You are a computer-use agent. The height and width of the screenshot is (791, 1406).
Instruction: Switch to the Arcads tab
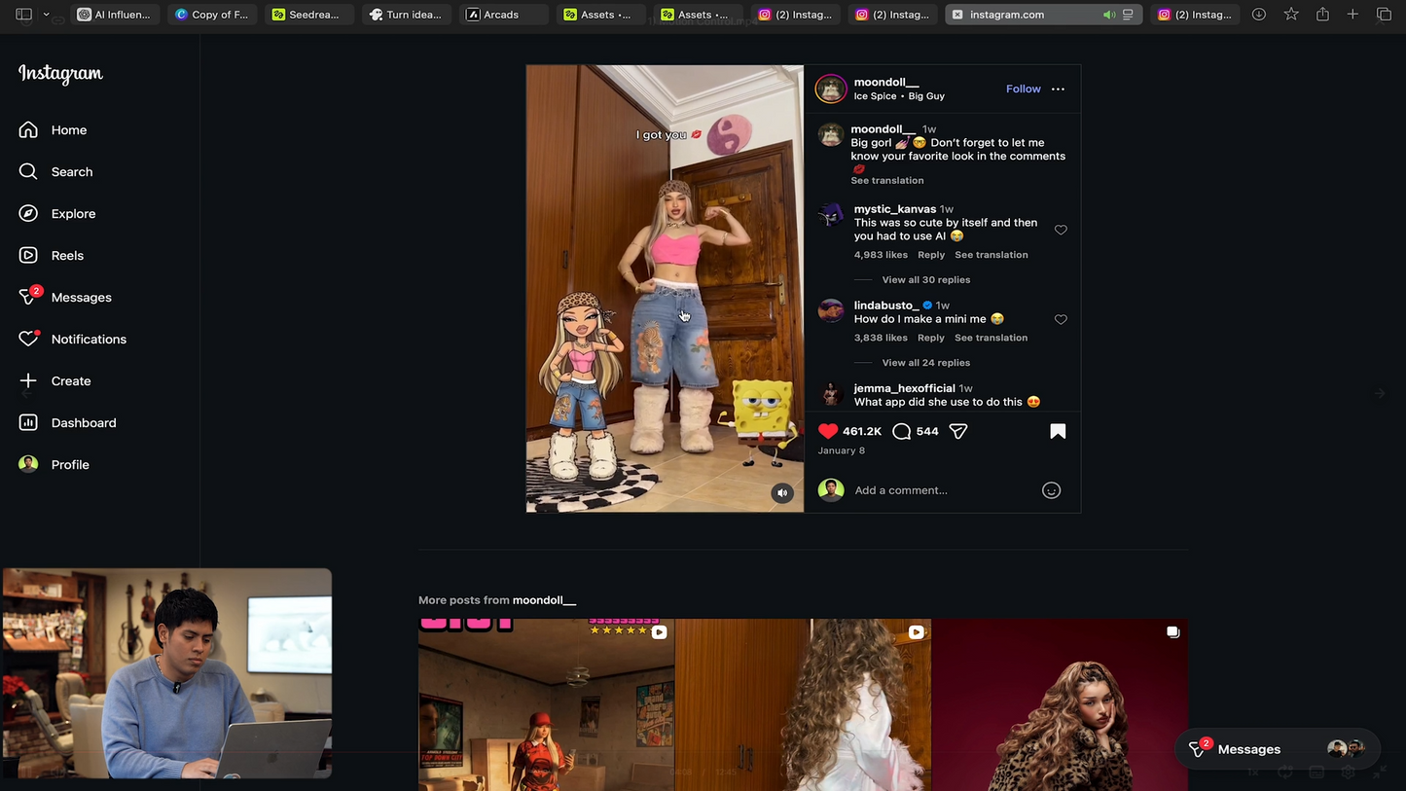point(503,15)
